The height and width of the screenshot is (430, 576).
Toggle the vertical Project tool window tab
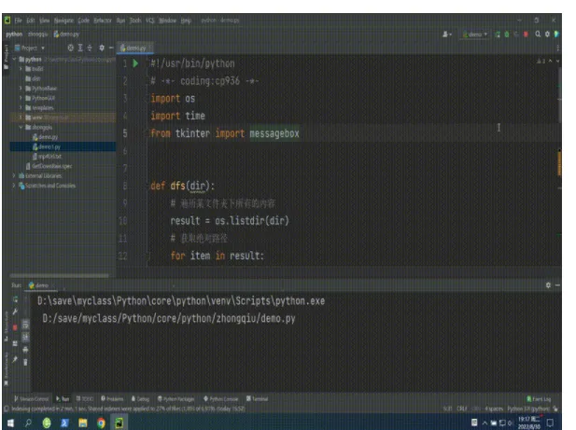6,57
